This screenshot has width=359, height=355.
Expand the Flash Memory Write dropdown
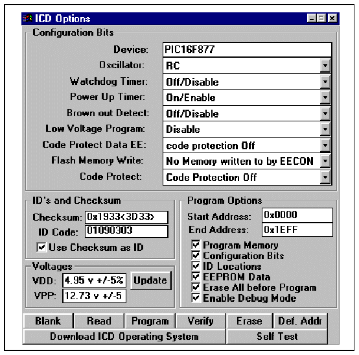pyautogui.click(x=325, y=161)
